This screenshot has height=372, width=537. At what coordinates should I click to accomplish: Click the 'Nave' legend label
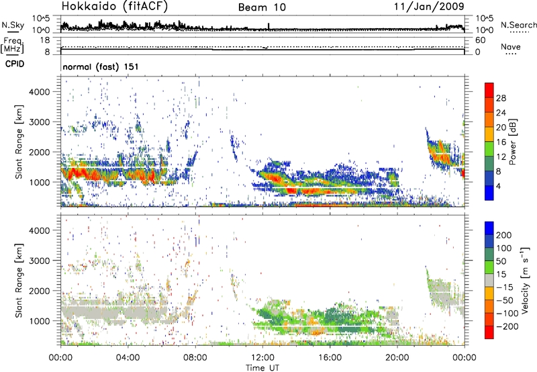tap(511, 46)
